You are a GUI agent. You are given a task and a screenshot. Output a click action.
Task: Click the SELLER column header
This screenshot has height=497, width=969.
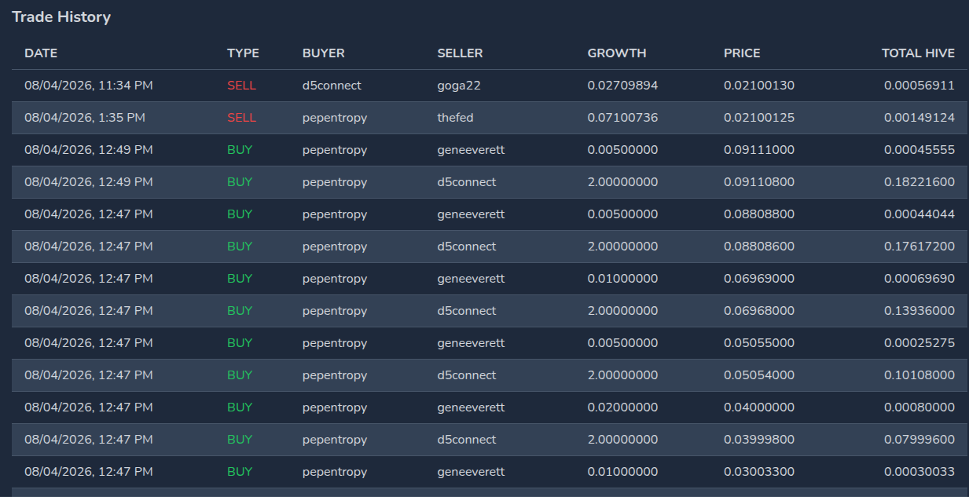(x=460, y=53)
